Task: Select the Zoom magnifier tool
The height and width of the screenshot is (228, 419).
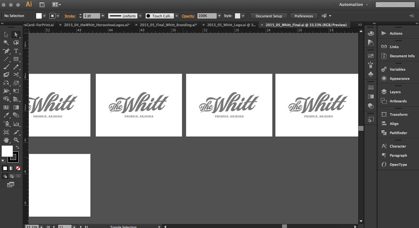Action: [16, 140]
